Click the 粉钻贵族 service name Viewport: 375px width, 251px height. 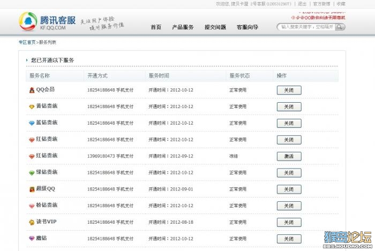(47, 205)
